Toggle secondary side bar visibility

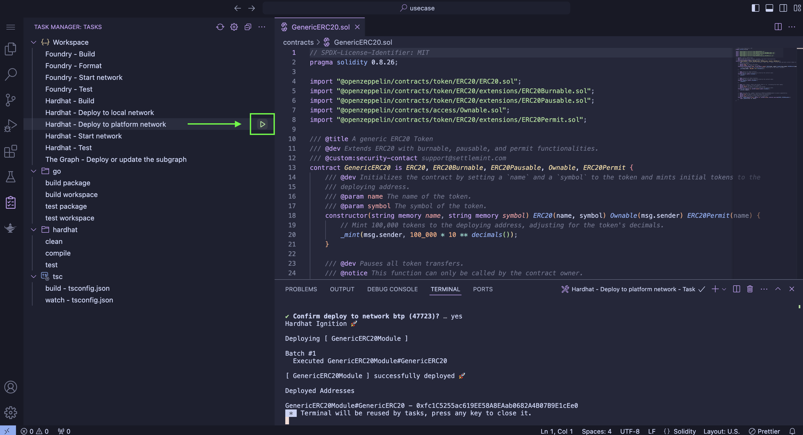click(x=783, y=8)
